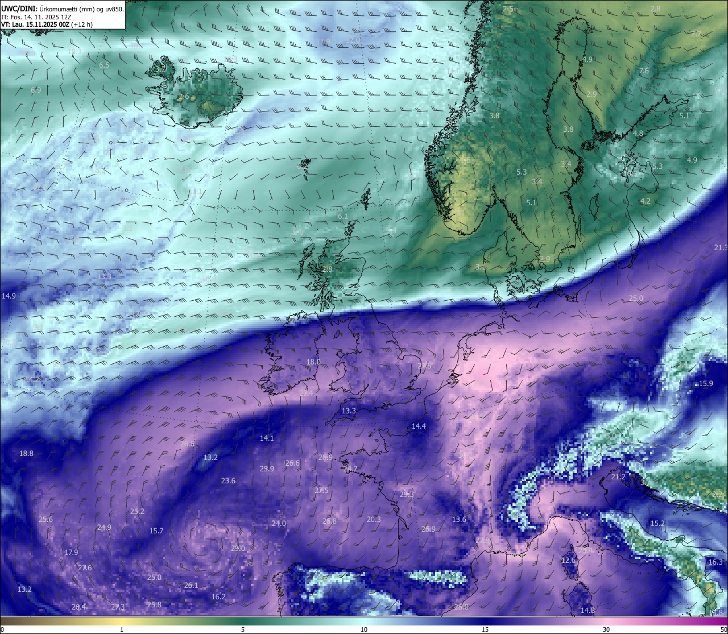Click the 25.2 value label
This screenshot has height=634, width=728.
click(x=137, y=512)
